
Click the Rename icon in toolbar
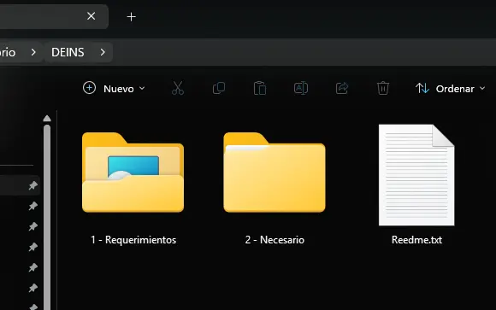(x=301, y=88)
